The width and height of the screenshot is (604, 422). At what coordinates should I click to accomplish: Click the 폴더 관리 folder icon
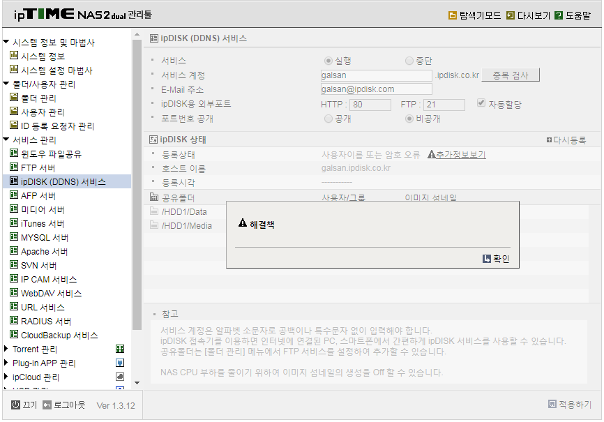[x=14, y=98]
